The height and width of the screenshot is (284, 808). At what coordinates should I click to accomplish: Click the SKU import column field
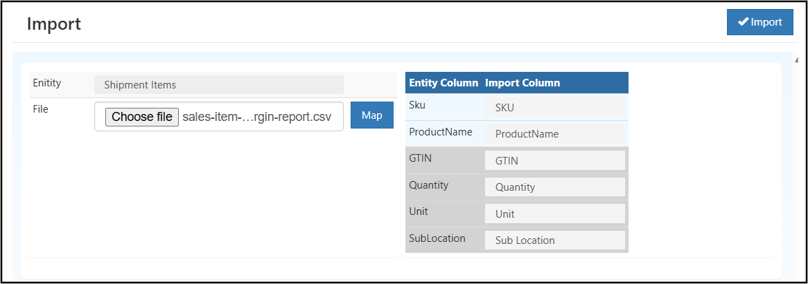[x=555, y=108]
